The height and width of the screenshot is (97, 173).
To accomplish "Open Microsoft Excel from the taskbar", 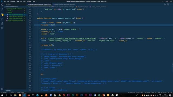I will (99, 95).
